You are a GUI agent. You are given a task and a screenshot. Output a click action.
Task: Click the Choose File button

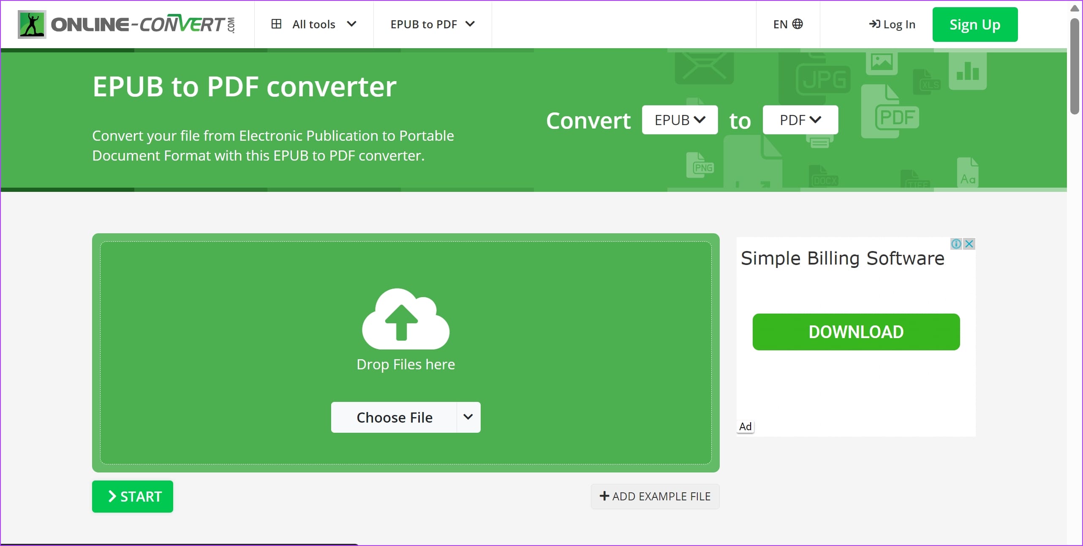pos(394,417)
